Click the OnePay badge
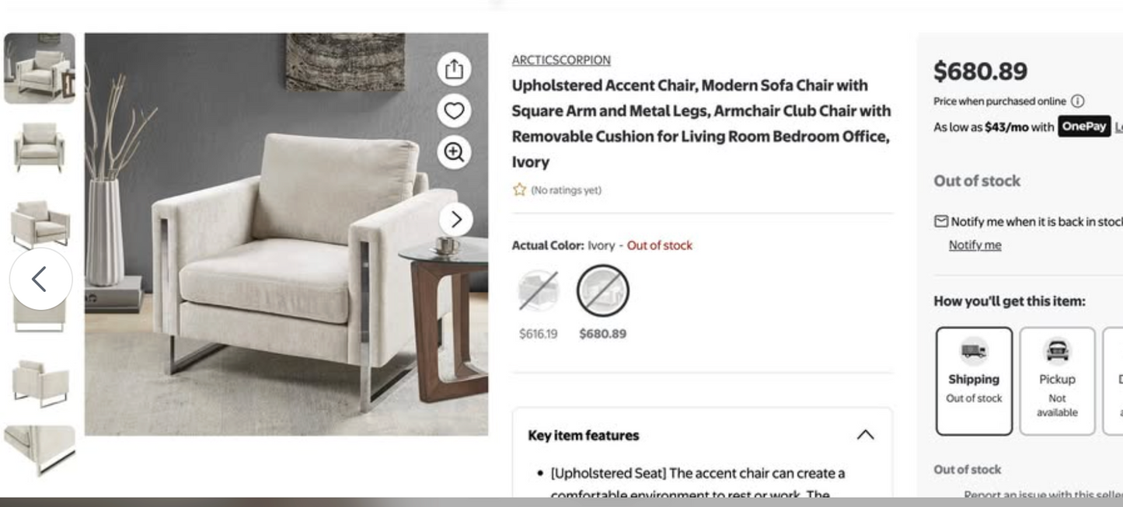The image size is (1123, 507). coord(1083,127)
